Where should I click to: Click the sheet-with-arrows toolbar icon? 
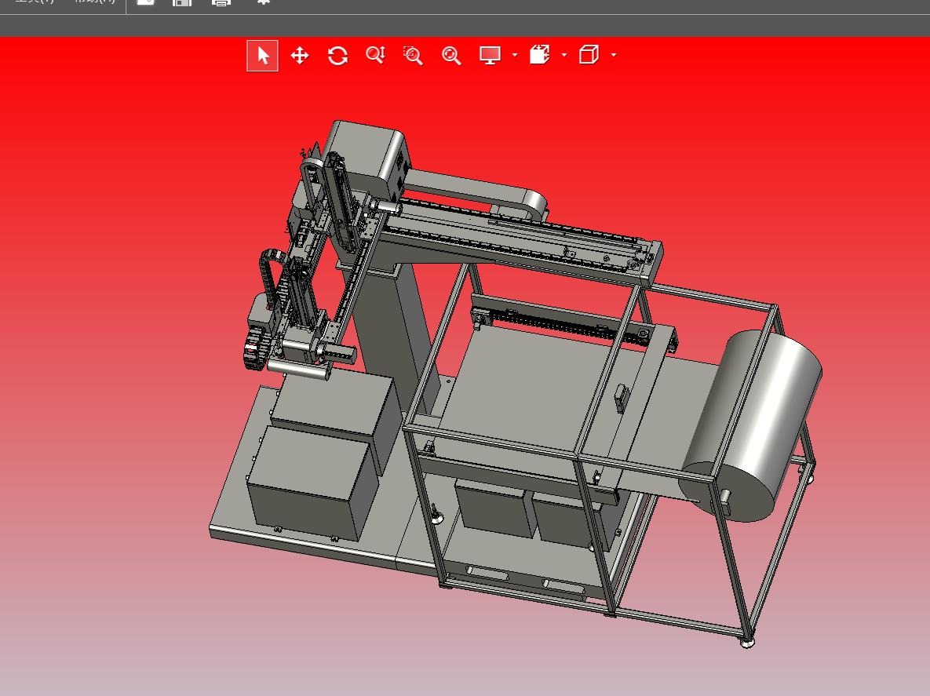click(539, 55)
